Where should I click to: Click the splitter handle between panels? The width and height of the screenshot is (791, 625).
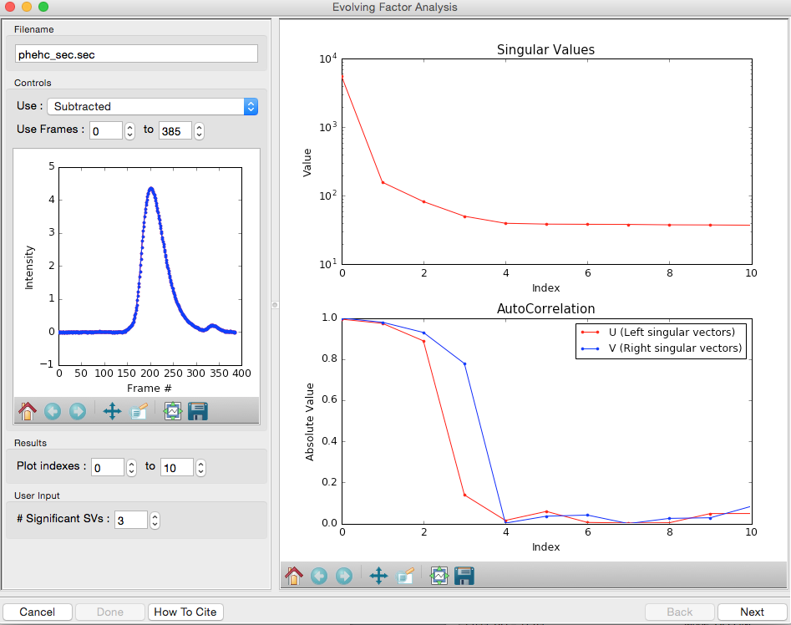pyautogui.click(x=275, y=305)
